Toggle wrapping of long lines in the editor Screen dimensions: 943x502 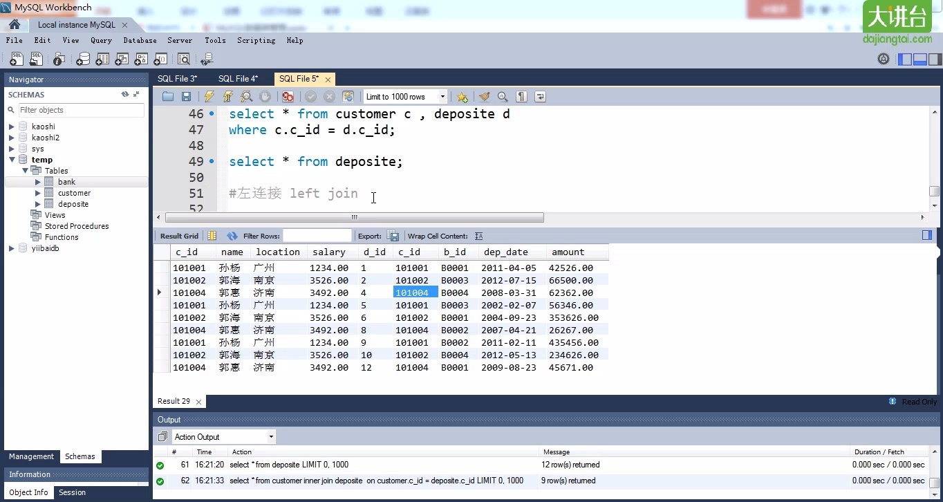tap(540, 96)
